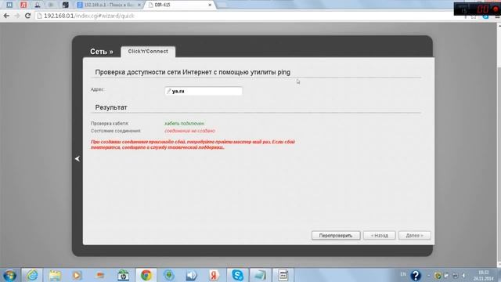501x282 pixels.
Task: Click the help question mark tray icon
Action: (416, 275)
